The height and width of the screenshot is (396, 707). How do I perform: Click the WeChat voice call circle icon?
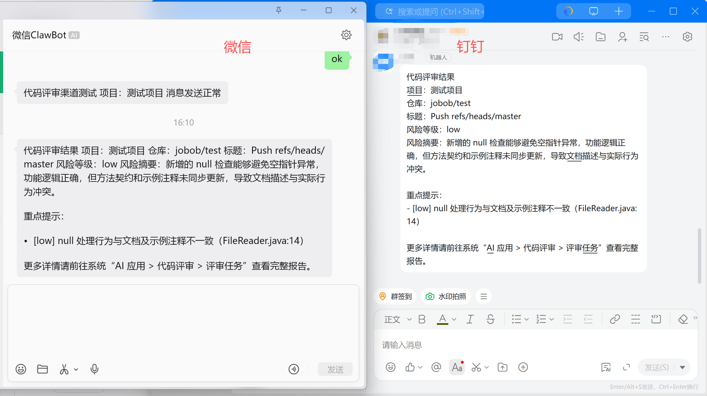(294, 369)
